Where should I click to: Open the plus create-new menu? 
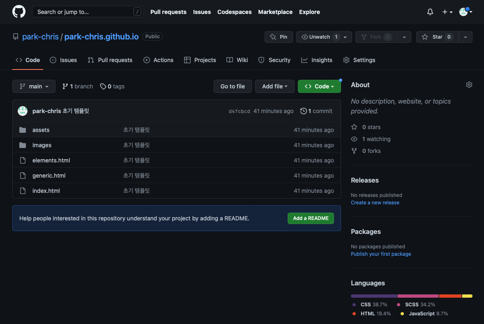point(447,12)
